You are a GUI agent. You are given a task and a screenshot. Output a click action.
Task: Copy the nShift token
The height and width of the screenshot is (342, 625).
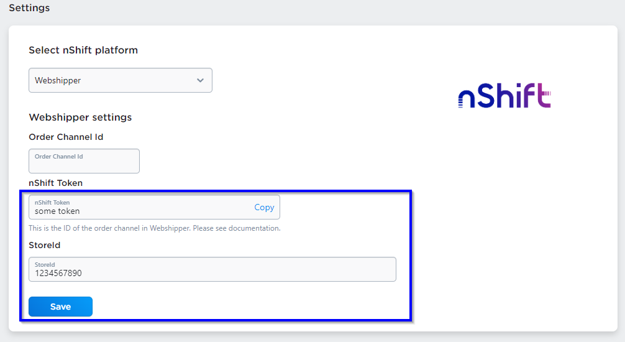click(x=264, y=207)
